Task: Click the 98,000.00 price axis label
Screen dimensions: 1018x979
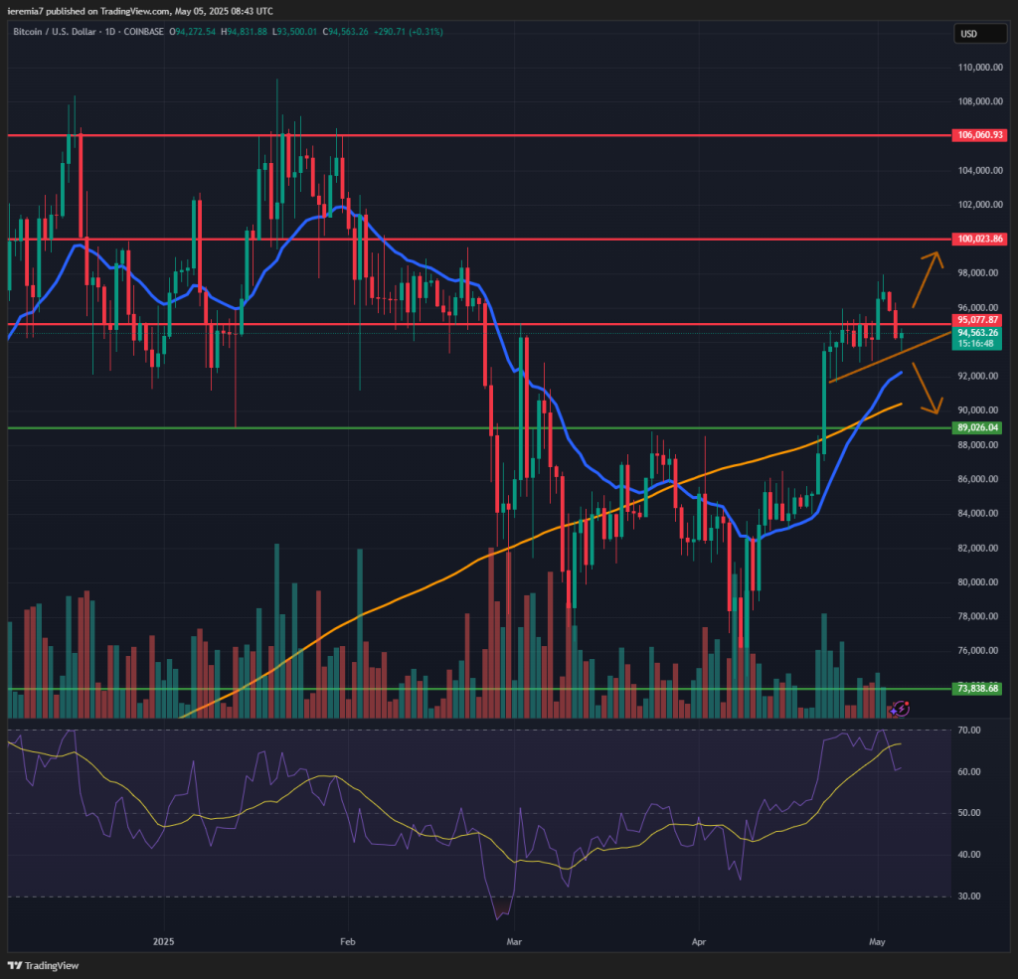Action: (x=978, y=272)
